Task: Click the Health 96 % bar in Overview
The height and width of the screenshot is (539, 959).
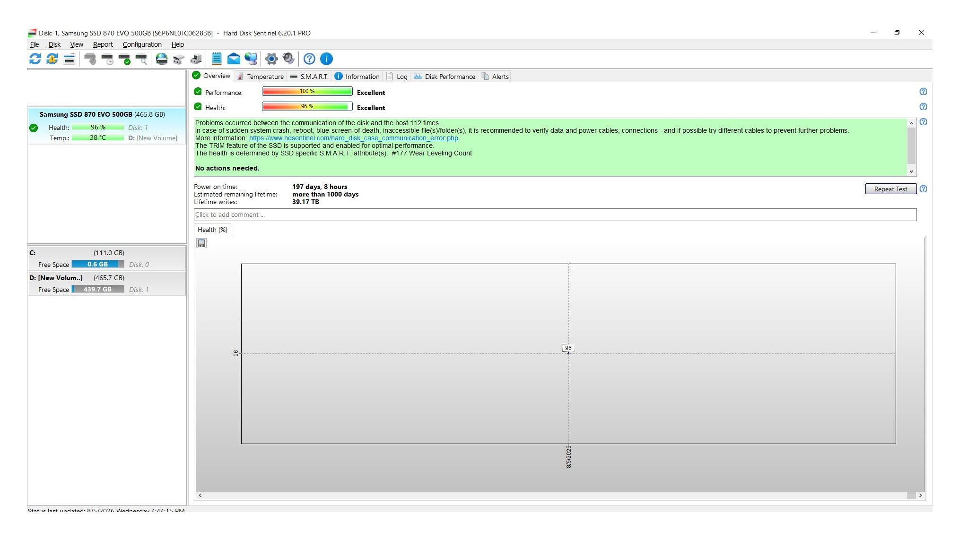Action: tap(307, 106)
